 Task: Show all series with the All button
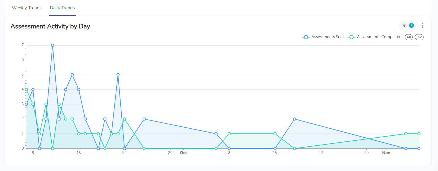tap(409, 37)
